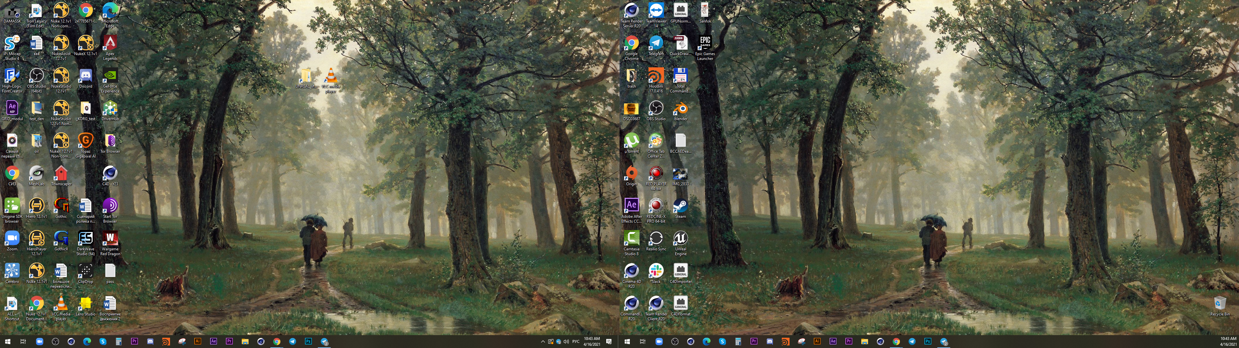1239x348 pixels.
Task: Launch the Slack desktop icon
Action: point(656,274)
